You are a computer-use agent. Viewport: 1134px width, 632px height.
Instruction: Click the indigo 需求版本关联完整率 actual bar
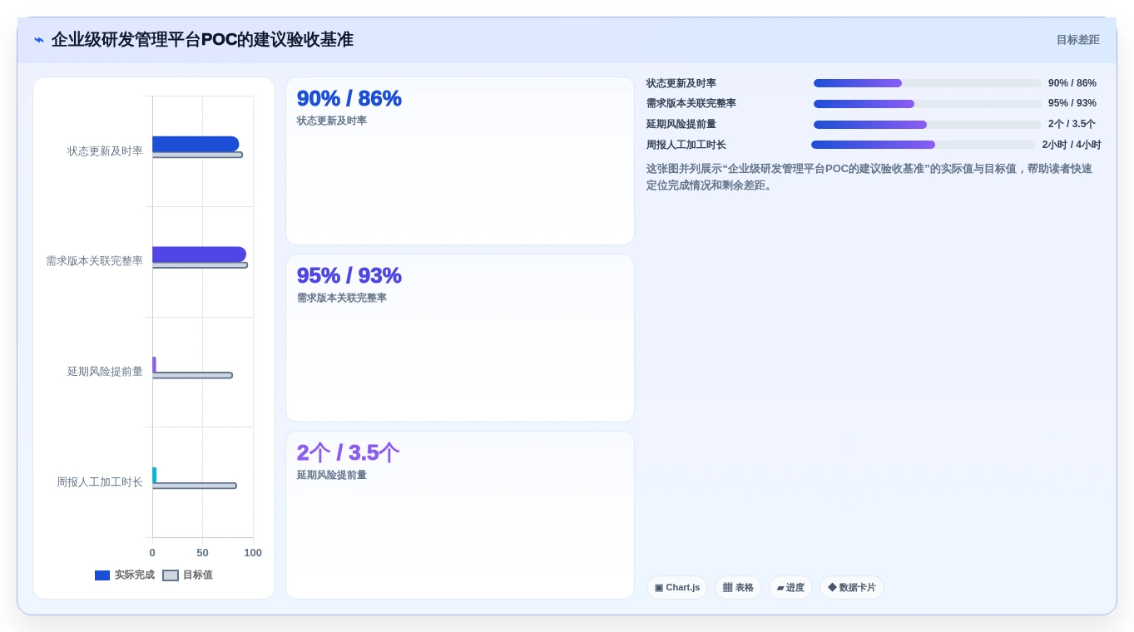point(199,254)
